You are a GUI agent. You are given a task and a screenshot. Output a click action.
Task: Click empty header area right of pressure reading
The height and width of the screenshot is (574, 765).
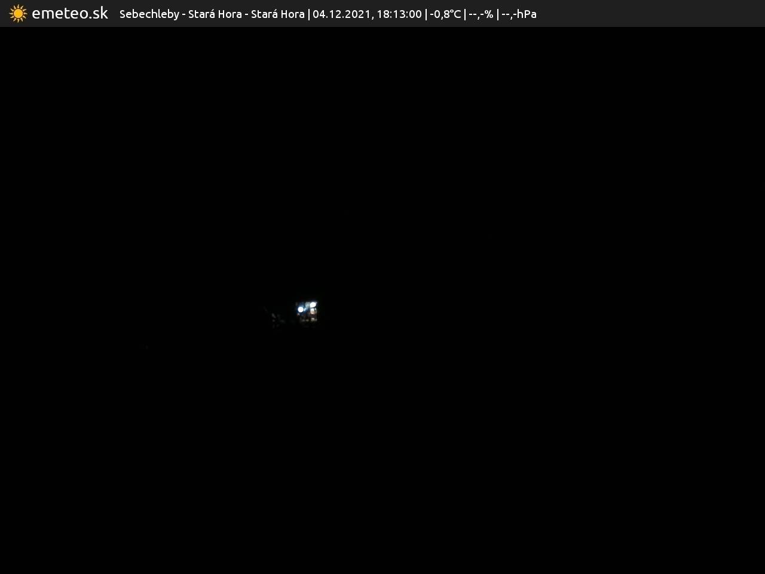tap(645, 14)
